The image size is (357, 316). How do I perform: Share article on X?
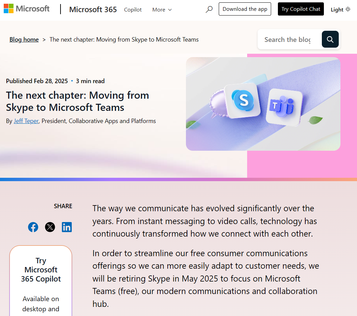(x=50, y=227)
